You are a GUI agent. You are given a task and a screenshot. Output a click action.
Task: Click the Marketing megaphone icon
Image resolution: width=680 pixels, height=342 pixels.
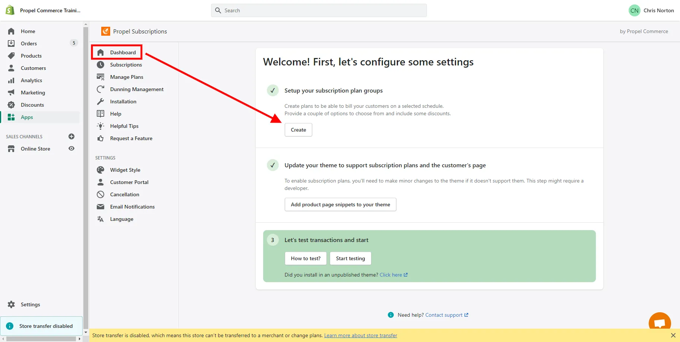11,93
